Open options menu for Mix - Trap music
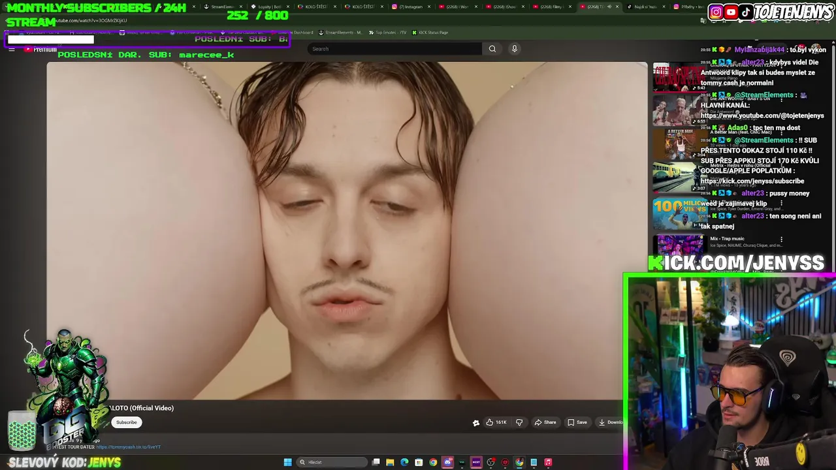836x470 pixels. [781, 240]
